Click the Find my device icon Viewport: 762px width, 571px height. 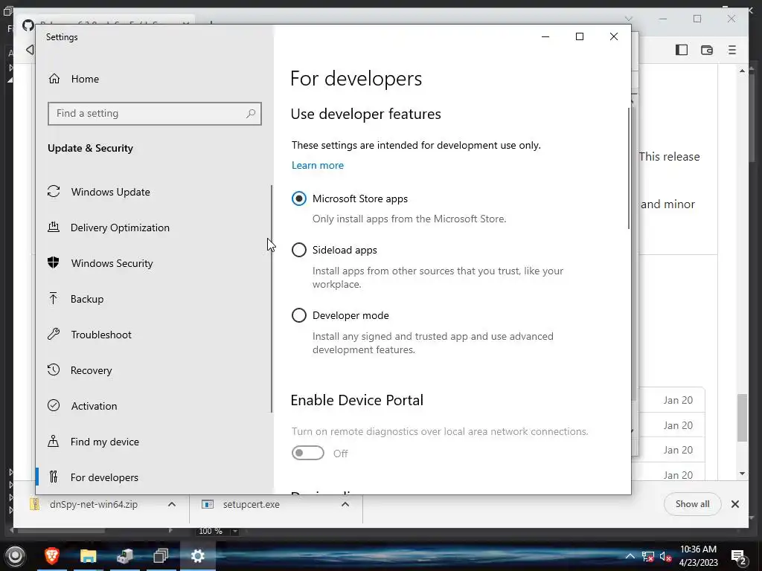[54, 441]
